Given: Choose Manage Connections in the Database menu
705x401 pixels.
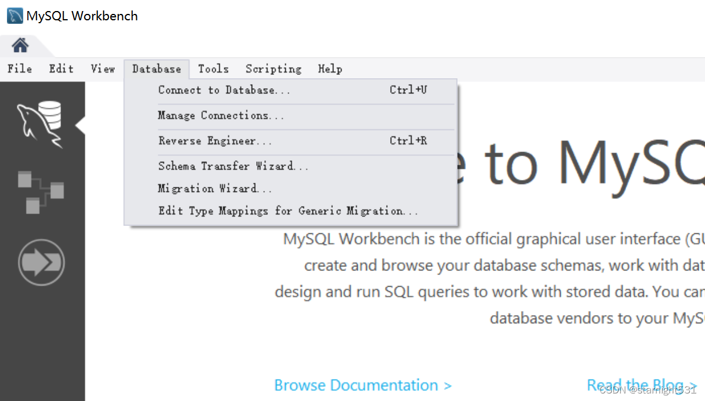Looking at the screenshot, I should tap(221, 115).
